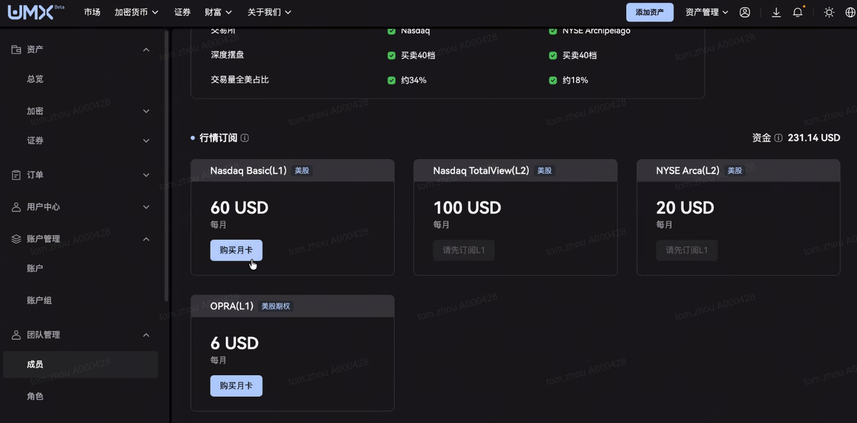Open the 加密货币 dropdown menu
The height and width of the screenshot is (423, 857).
(x=137, y=12)
